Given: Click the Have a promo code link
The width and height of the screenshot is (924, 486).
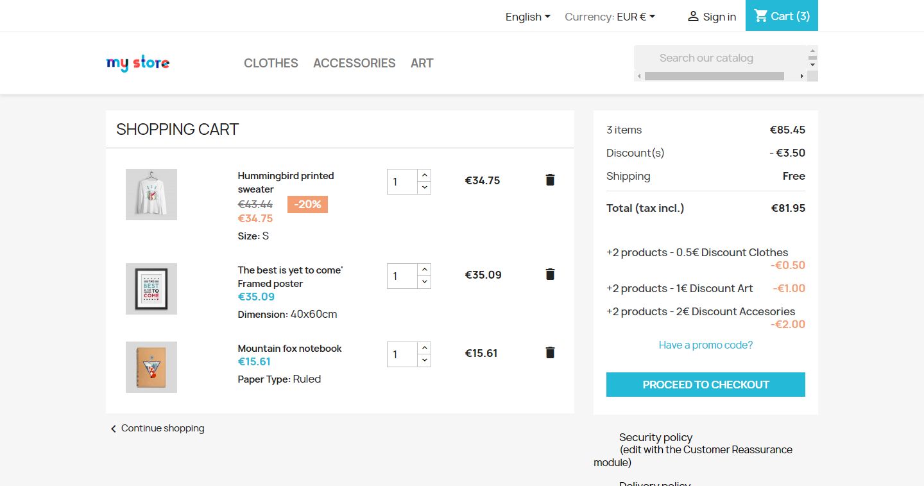Looking at the screenshot, I should 706,345.
